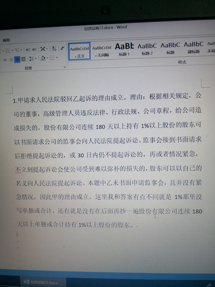Click in line starting 1.甲请求人民法院
Viewport: 215px width, 287px height.
point(107,97)
